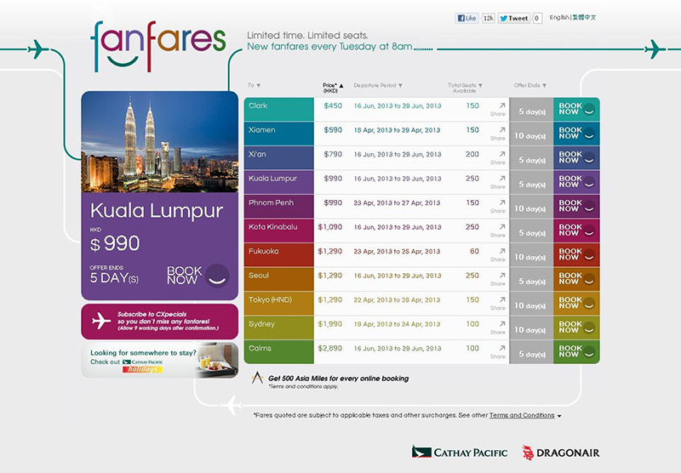Click the $2,890 Cairns price
The image size is (681, 473).
(x=330, y=349)
